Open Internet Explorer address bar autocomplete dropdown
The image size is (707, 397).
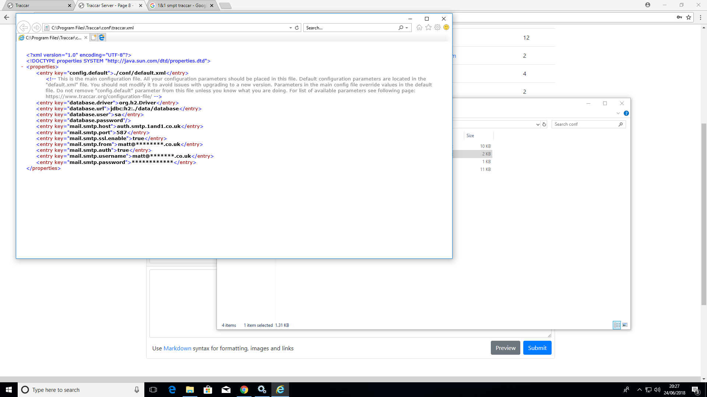291,28
